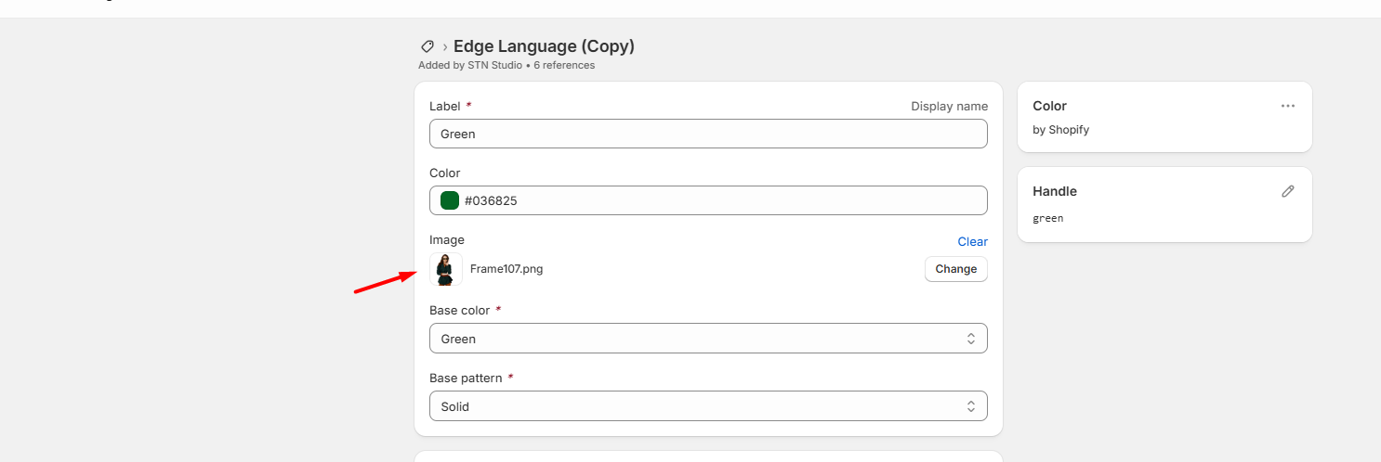This screenshot has width=1381, height=462.
Task: Click the tag breadcrumb icon
Action: [x=427, y=46]
